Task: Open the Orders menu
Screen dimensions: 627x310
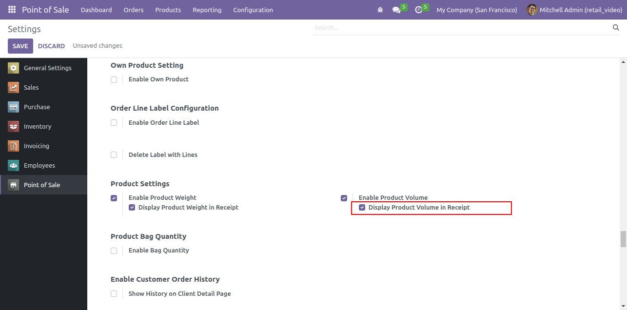Action: pyautogui.click(x=134, y=10)
